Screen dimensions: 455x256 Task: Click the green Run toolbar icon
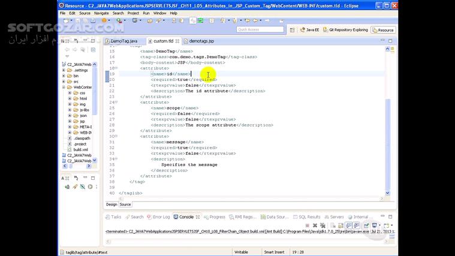click(x=119, y=20)
